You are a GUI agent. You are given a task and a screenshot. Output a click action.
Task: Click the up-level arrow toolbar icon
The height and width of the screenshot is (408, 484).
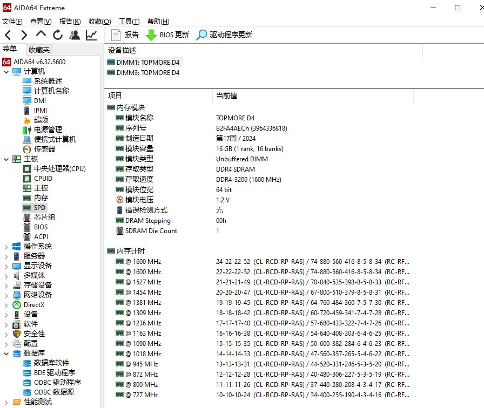(41, 34)
